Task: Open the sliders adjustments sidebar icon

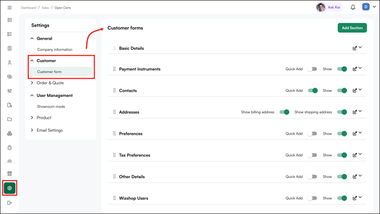Action: 10,91
